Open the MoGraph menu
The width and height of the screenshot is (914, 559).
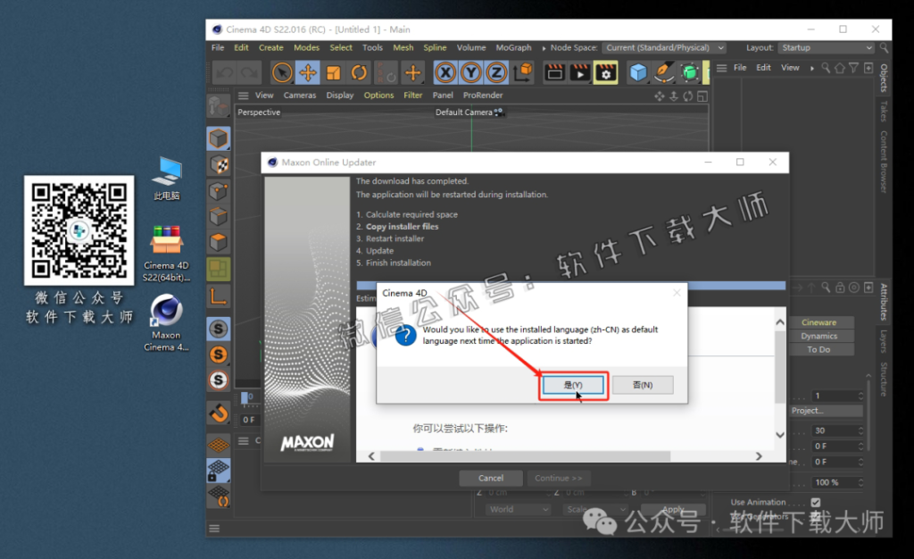(513, 47)
